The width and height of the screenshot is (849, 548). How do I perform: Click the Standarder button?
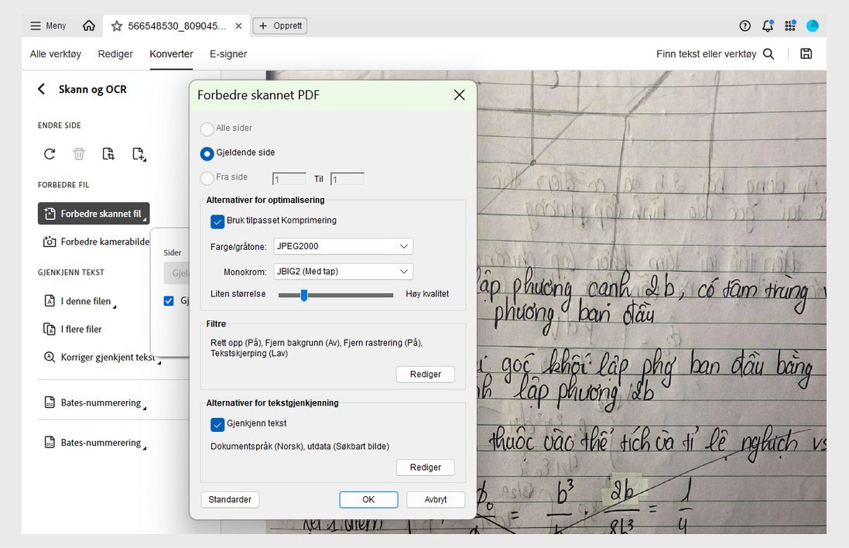(230, 499)
